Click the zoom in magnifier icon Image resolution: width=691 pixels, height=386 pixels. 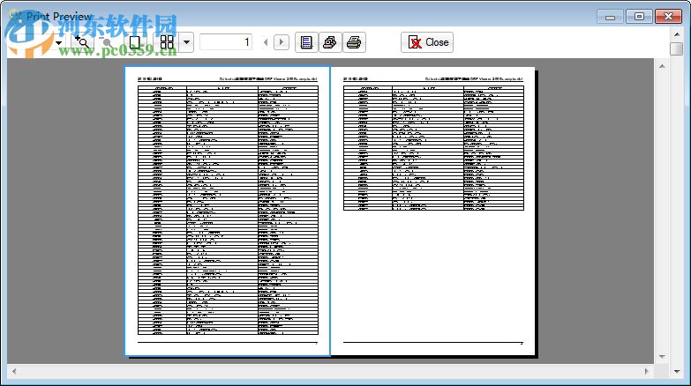point(82,42)
